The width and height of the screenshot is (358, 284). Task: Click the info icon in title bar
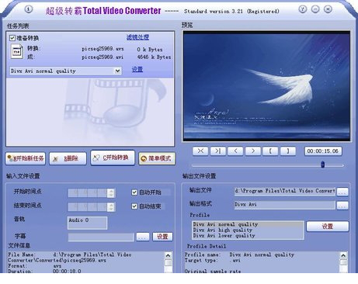pos(29,9)
